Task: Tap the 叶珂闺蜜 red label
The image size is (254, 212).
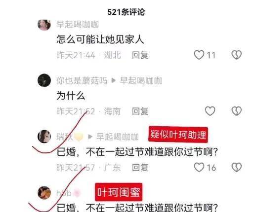Action: pyautogui.click(x=119, y=192)
